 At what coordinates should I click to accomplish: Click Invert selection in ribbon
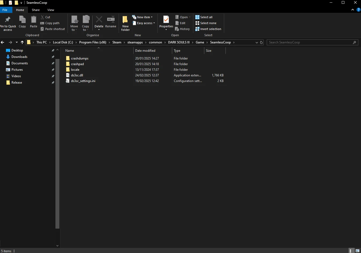pyautogui.click(x=208, y=29)
